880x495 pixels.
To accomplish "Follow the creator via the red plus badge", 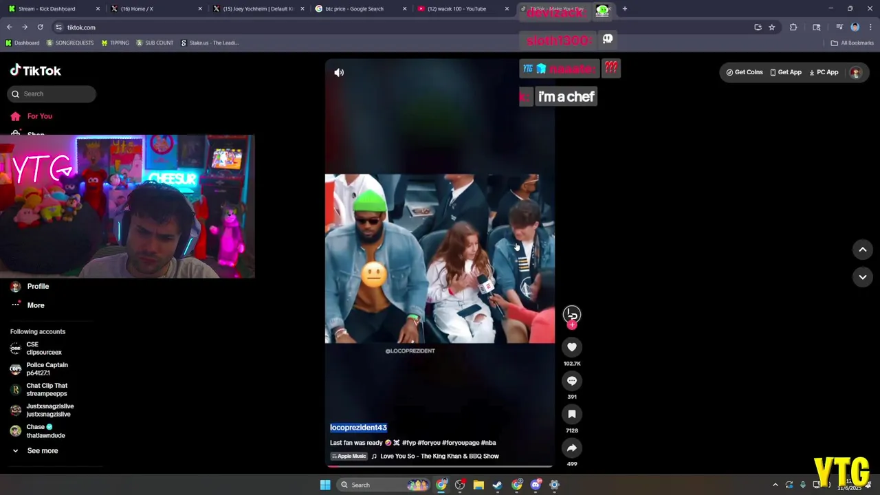I will [x=572, y=325].
